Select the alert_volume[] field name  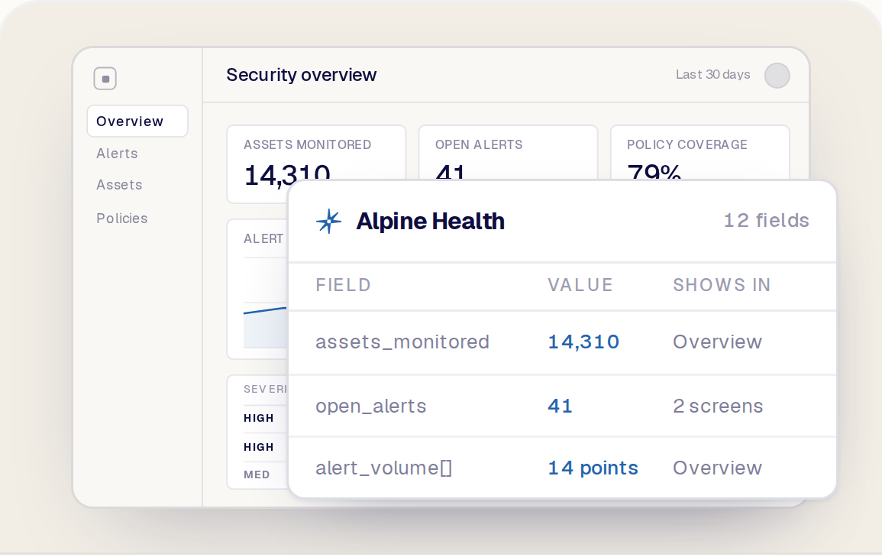383,468
